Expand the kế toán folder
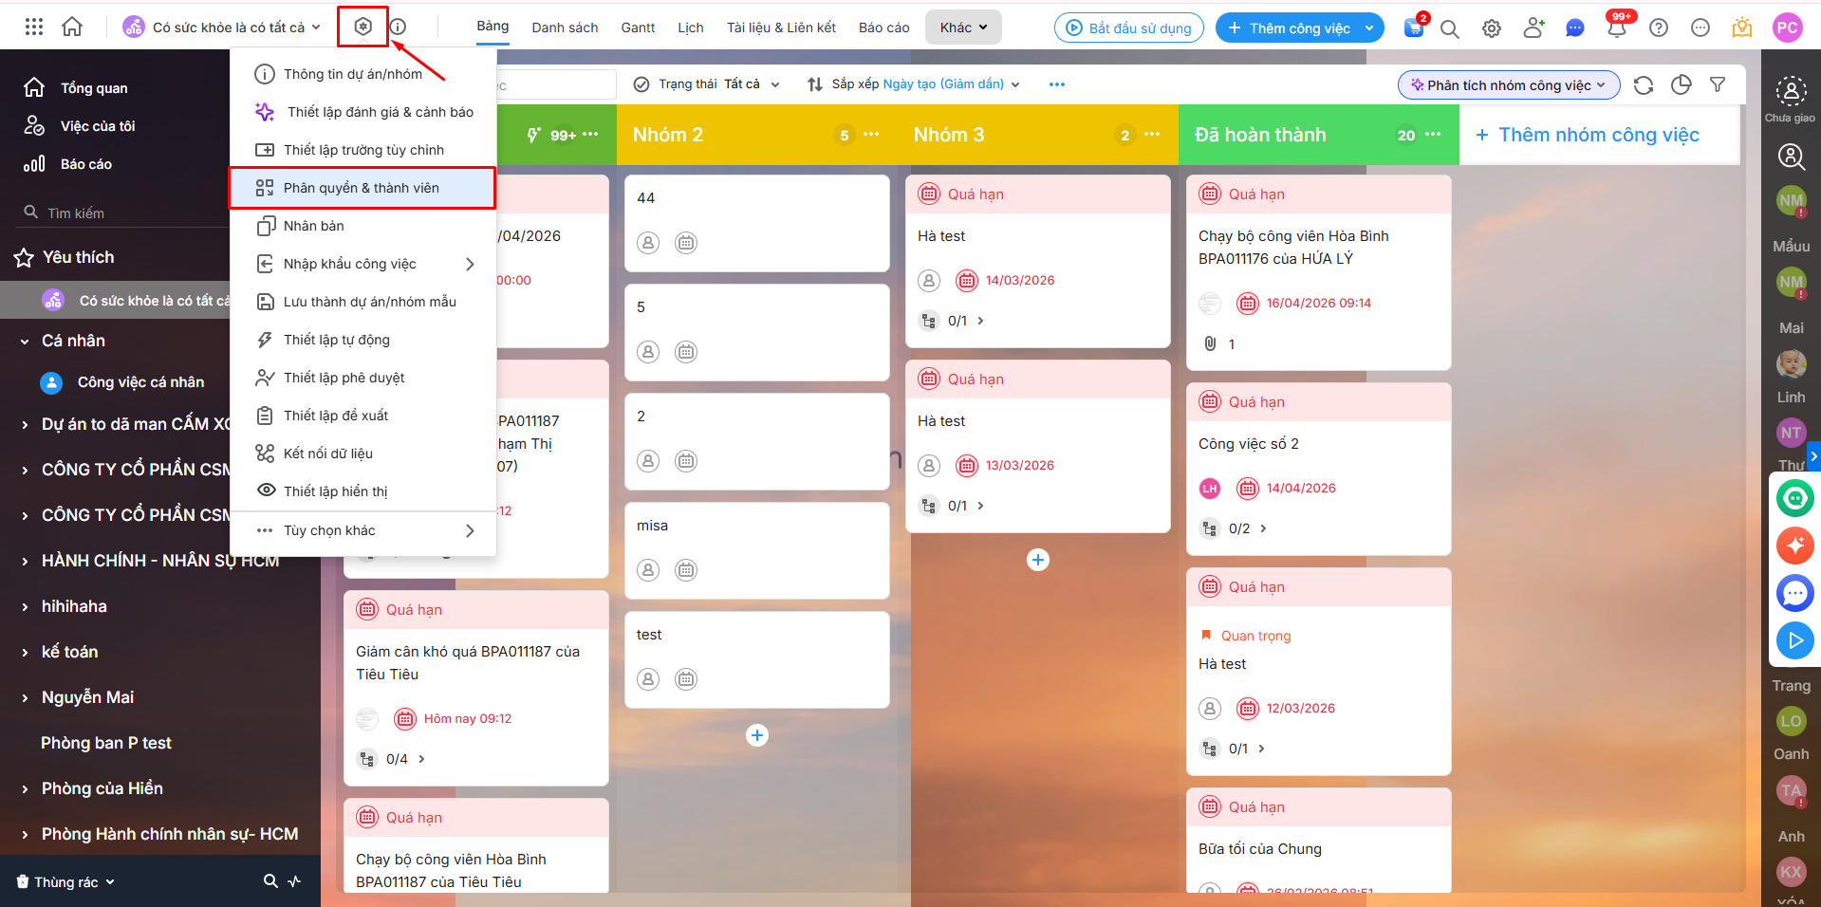 tap(25, 652)
